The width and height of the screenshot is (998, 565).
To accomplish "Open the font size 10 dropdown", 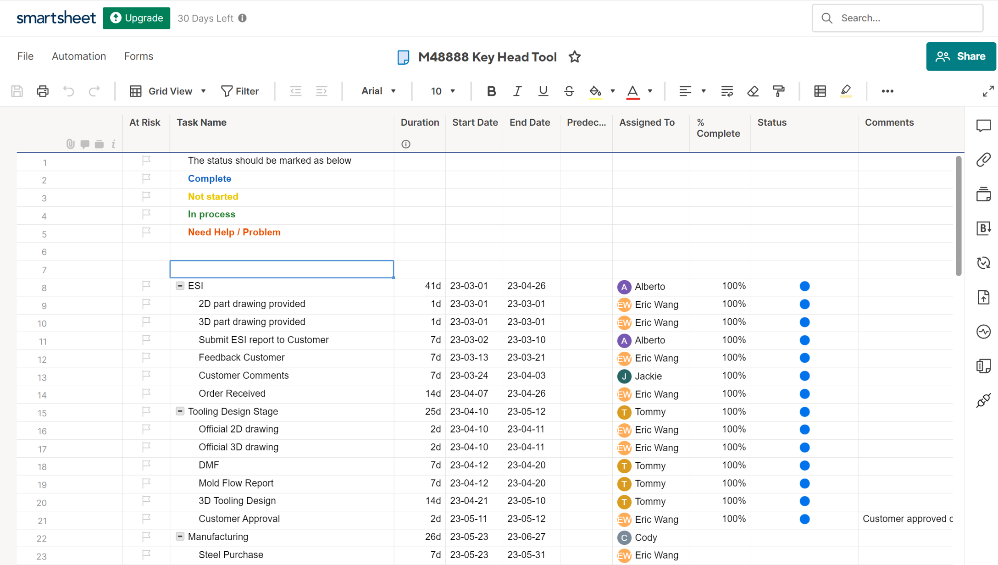I will (443, 91).
